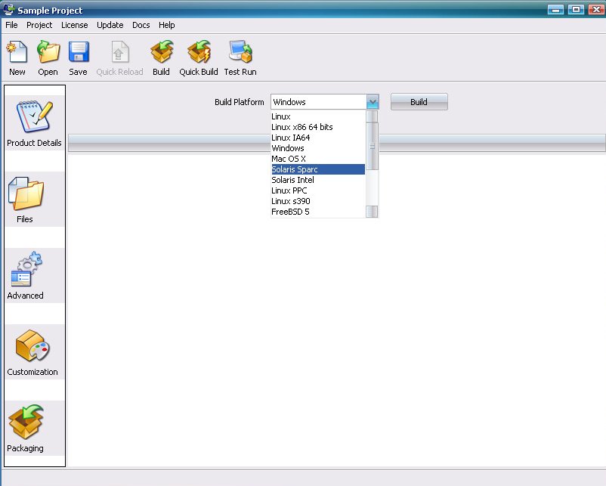
Task: Select Linux x86 64 bits option
Action: point(317,127)
